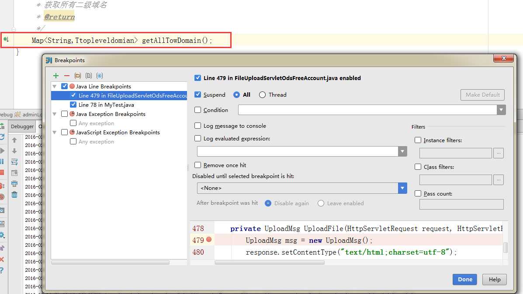Check Java Exception Breakpoints group checkbox
523x294 pixels.
pyautogui.click(x=65, y=114)
